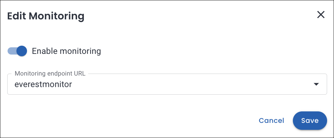Click the Monitoring endpoint URL field label
The image size is (334, 138).
50,74
